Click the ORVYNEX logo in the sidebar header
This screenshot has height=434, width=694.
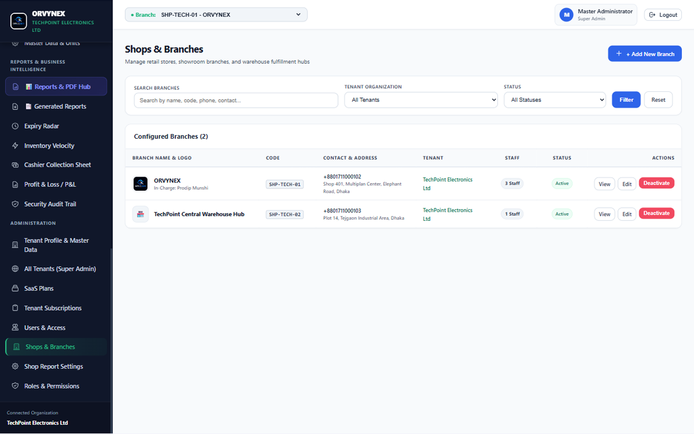coord(19,21)
